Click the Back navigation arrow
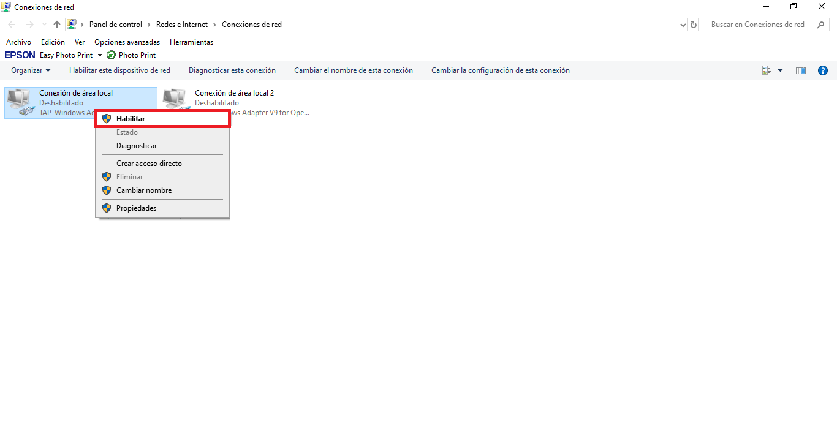Screen dimensions: 837x430 [x=12, y=25]
